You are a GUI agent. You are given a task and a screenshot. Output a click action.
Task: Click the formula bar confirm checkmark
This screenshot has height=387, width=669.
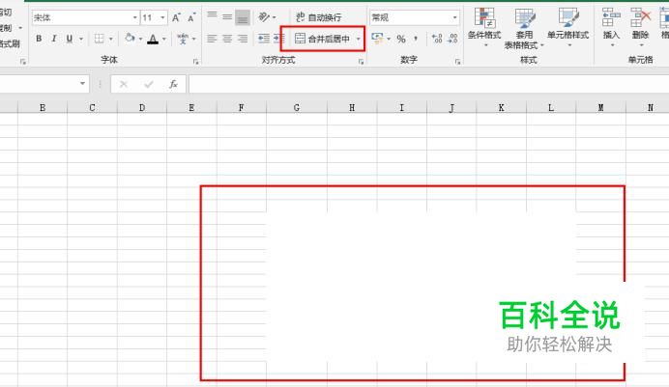(149, 84)
